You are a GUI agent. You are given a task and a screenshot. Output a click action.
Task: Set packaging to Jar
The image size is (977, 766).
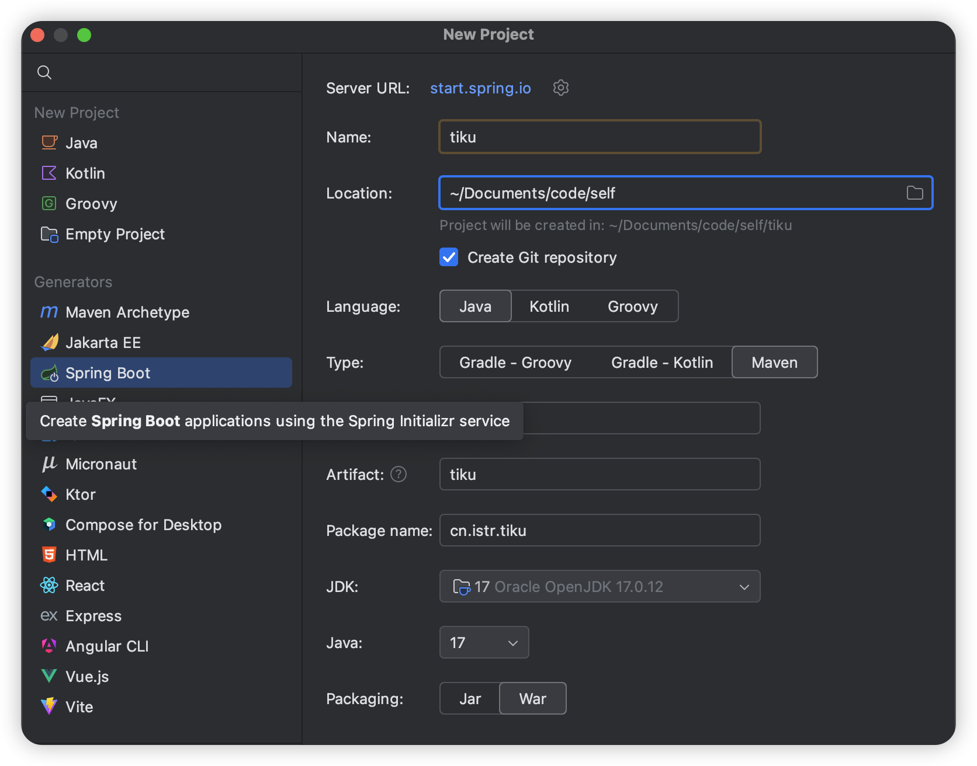(x=470, y=699)
